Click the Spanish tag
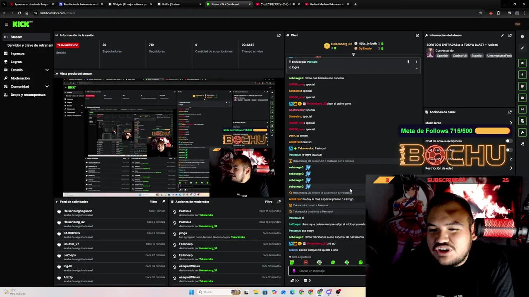Viewport: 529px width, 297px height. click(442, 56)
